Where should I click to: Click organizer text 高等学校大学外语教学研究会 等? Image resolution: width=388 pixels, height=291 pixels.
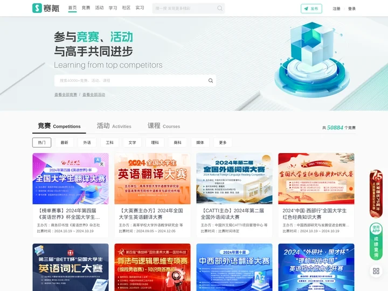158,225
